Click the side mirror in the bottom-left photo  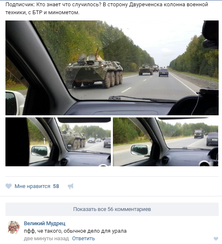[40, 151]
